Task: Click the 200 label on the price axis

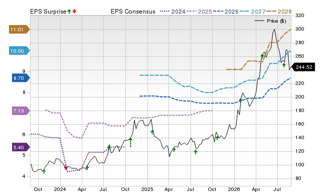Action: point(299,97)
